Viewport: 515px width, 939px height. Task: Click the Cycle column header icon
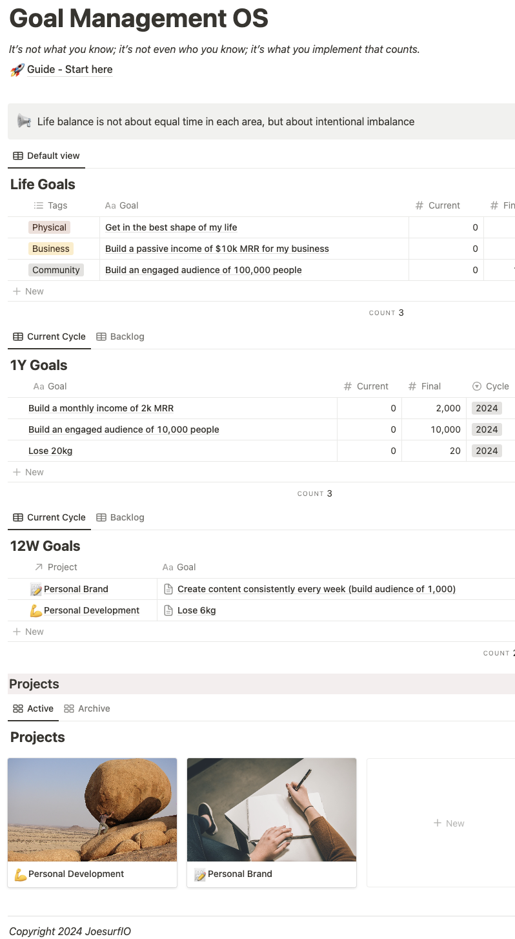(477, 386)
